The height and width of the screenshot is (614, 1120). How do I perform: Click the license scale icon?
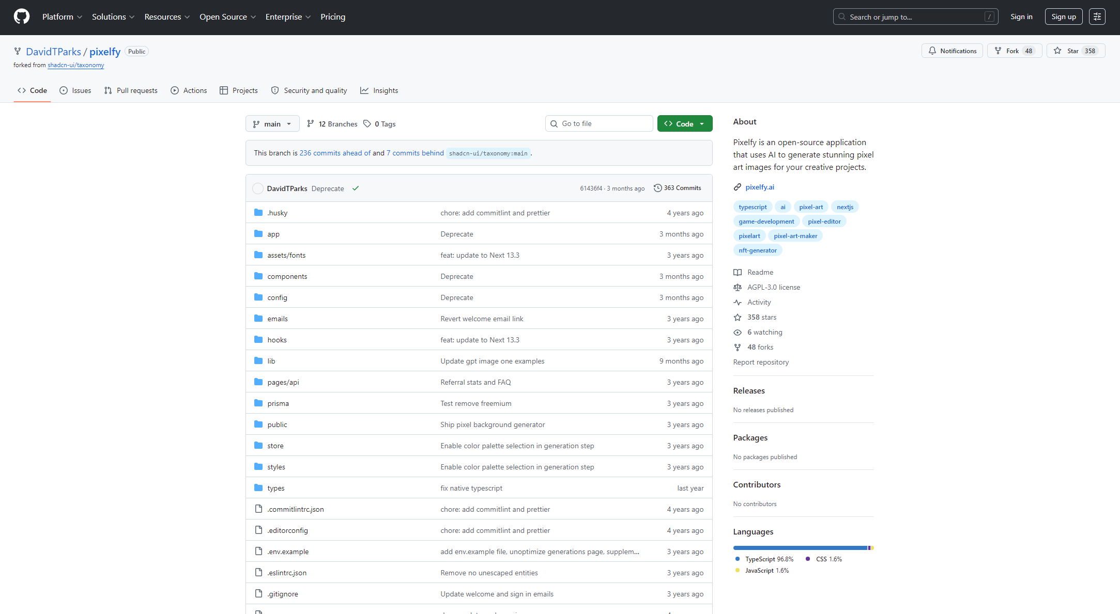coord(738,287)
